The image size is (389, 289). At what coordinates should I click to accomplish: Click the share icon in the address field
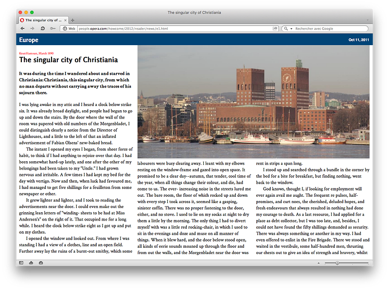point(275,29)
